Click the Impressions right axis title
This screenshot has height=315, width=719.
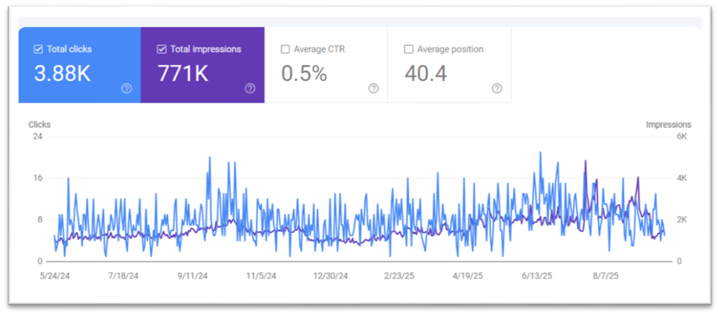[x=668, y=125]
